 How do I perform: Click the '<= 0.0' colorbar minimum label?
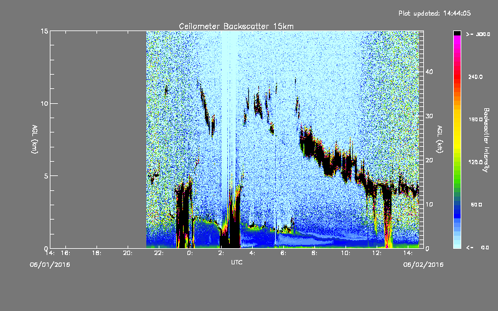pyautogui.click(x=477, y=248)
